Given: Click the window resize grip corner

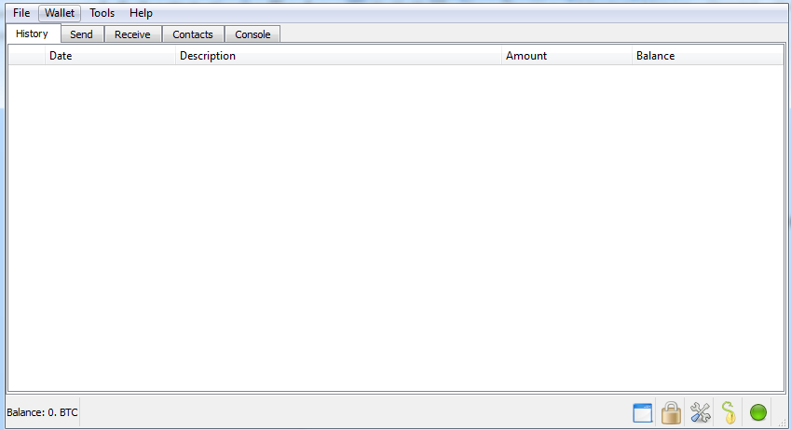Looking at the screenshot, I should tap(782, 423).
